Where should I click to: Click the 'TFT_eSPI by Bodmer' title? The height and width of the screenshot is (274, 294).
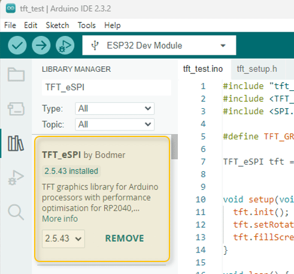click(84, 155)
